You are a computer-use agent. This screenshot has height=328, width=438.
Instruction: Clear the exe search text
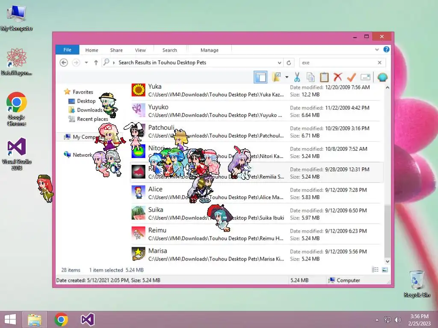380,62
